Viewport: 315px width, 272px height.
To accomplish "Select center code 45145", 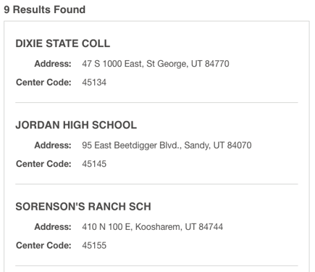I will pyautogui.click(x=94, y=164).
